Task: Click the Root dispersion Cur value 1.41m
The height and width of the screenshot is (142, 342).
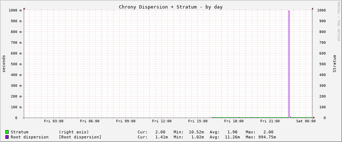Action: pyautogui.click(x=161, y=137)
